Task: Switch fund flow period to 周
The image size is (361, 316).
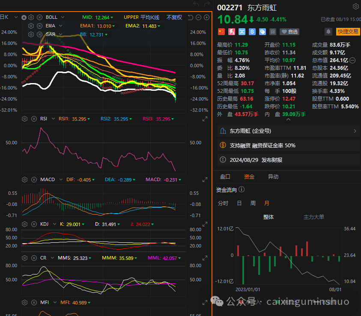Action: coord(253,203)
